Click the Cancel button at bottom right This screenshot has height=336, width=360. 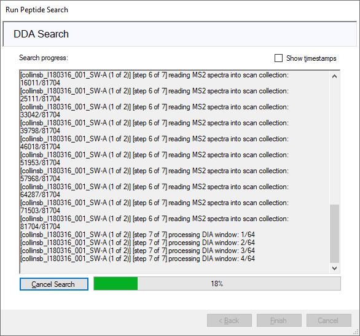tap(329, 321)
